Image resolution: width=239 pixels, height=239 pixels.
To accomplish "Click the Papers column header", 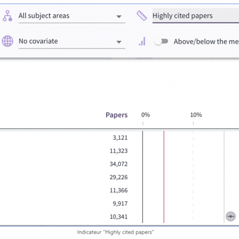I will point(117,115).
